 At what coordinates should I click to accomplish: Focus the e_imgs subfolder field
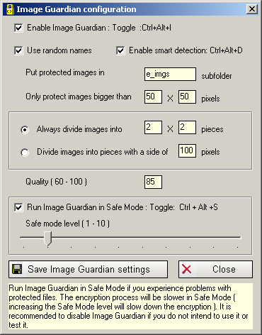point(170,75)
